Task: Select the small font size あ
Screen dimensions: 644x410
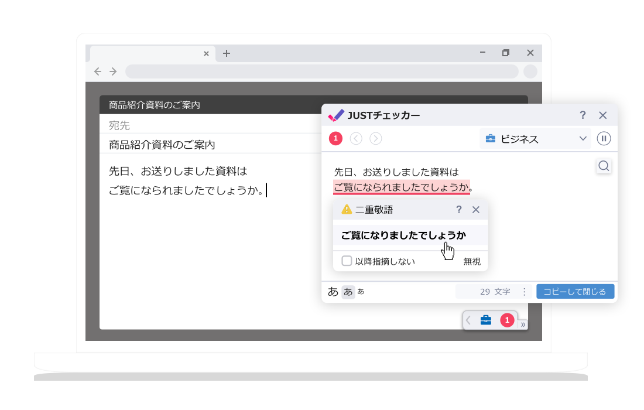Action: click(361, 292)
